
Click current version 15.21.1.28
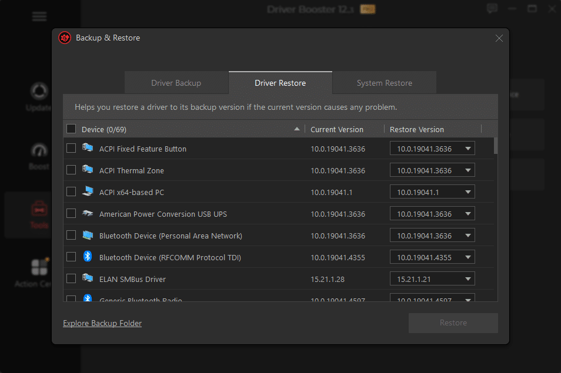328,279
